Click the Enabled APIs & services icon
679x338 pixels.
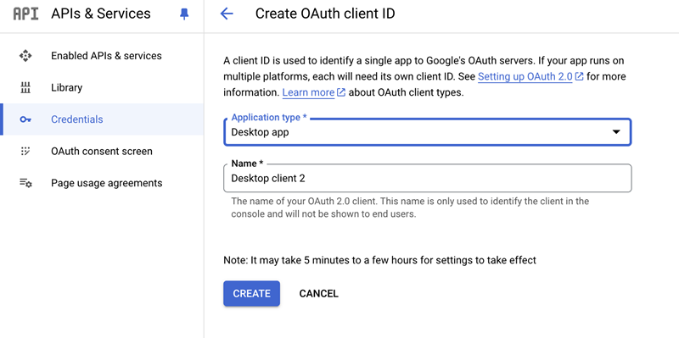(25, 56)
